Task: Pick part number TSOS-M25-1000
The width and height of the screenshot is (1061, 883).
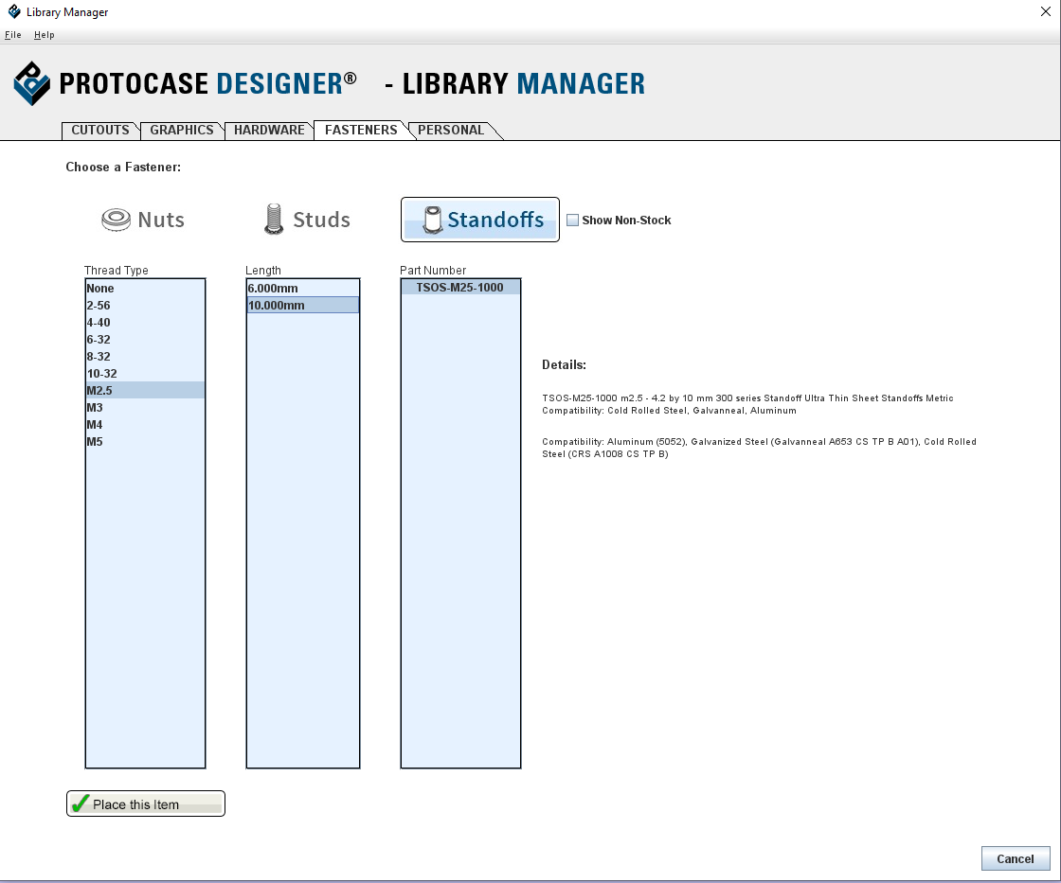Action: pos(460,288)
